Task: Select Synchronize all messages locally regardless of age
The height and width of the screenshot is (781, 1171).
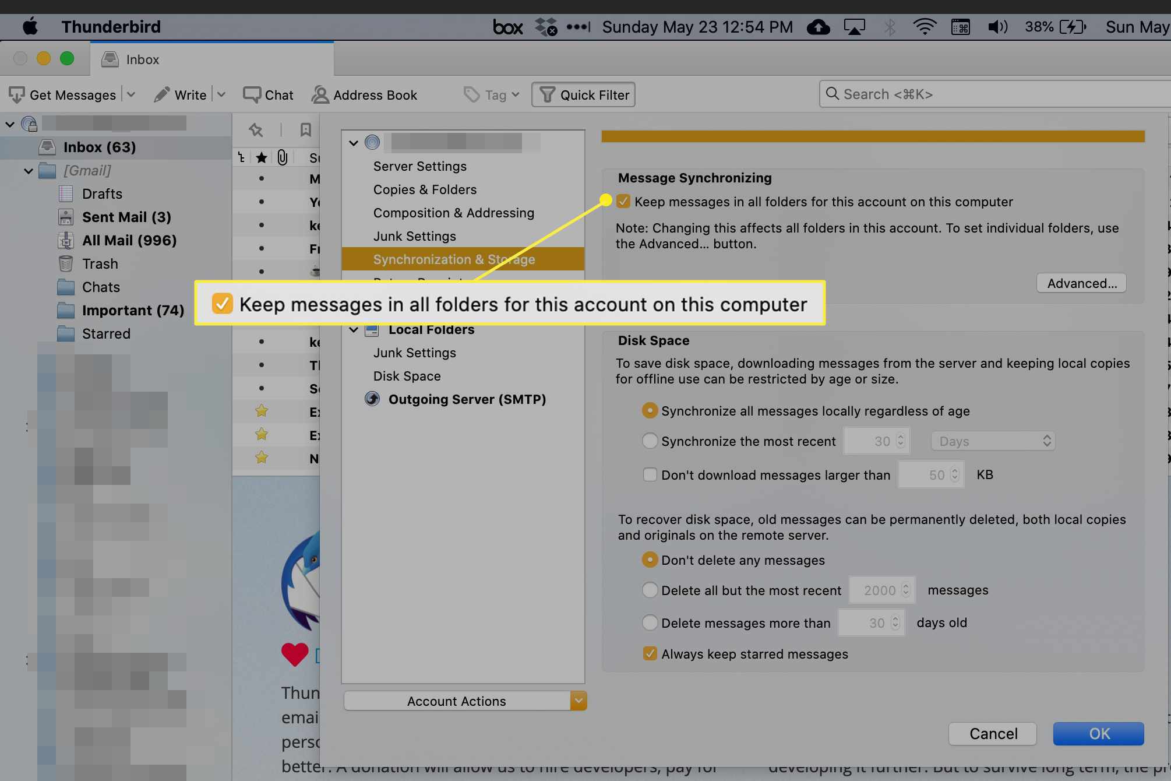Action: pyautogui.click(x=650, y=410)
